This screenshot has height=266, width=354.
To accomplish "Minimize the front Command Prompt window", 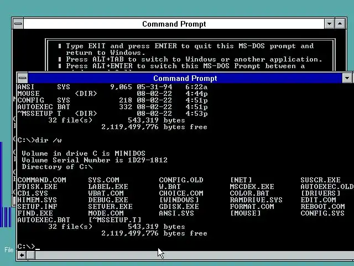I will click(347, 78).
